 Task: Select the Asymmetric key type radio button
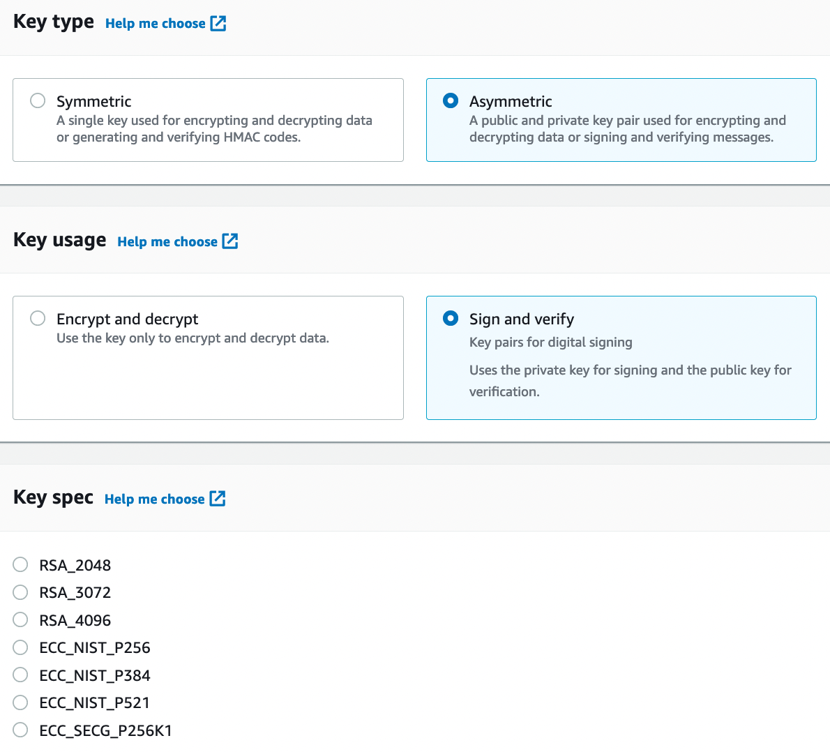point(451,100)
